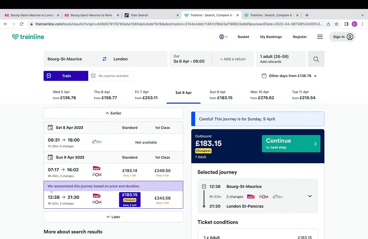Reload the page

(x=21, y=24)
